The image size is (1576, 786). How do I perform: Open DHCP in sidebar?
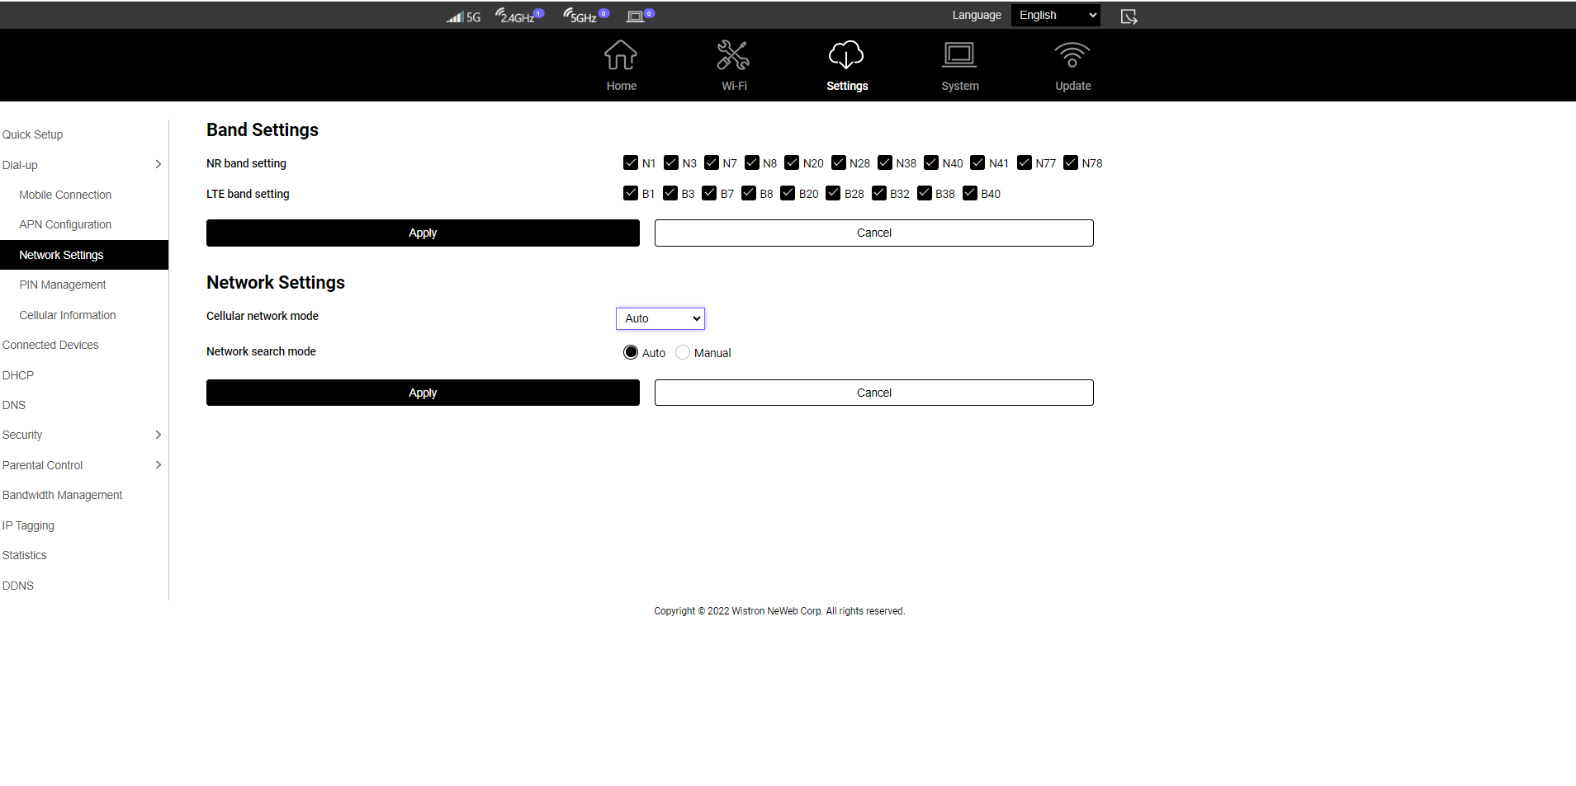pyautogui.click(x=18, y=375)
